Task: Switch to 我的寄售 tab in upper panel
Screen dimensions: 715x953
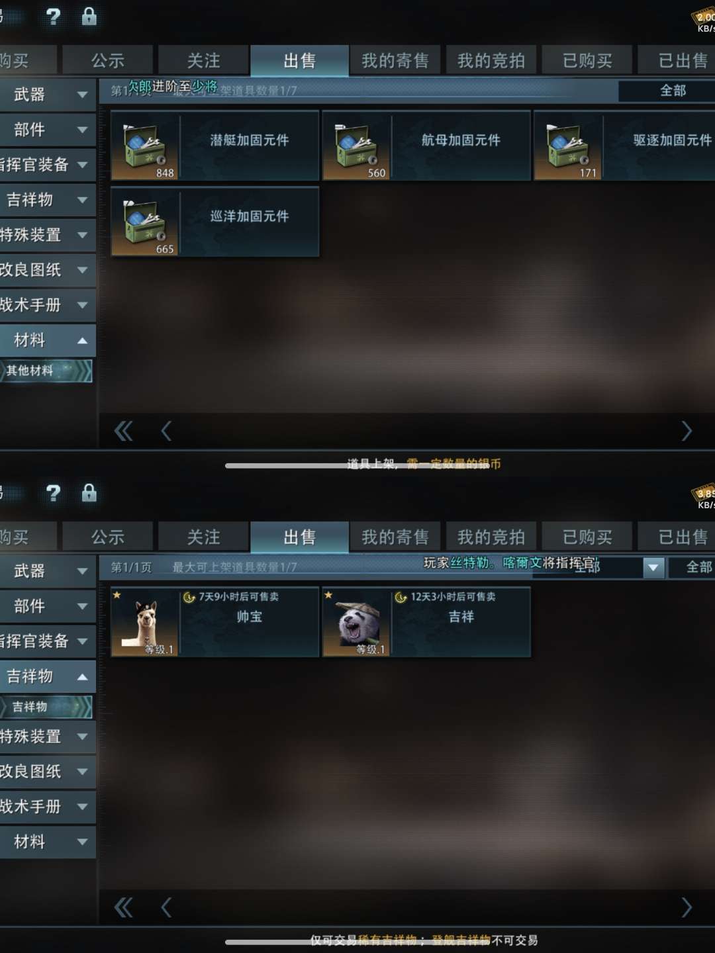Action: click(395, 61)
